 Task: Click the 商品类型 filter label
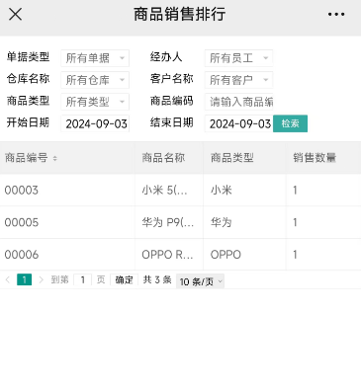[28, 101]
